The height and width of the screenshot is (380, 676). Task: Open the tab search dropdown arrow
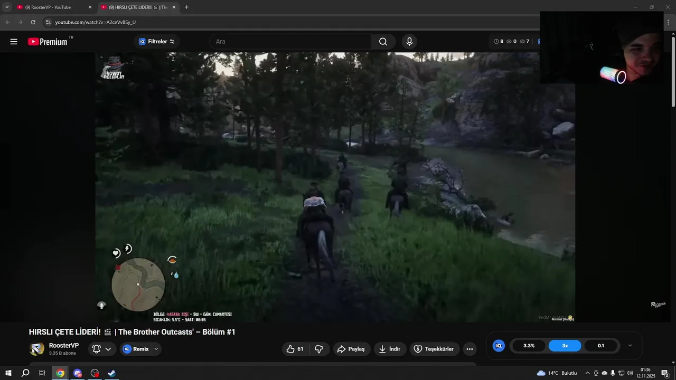coord(7,7)
